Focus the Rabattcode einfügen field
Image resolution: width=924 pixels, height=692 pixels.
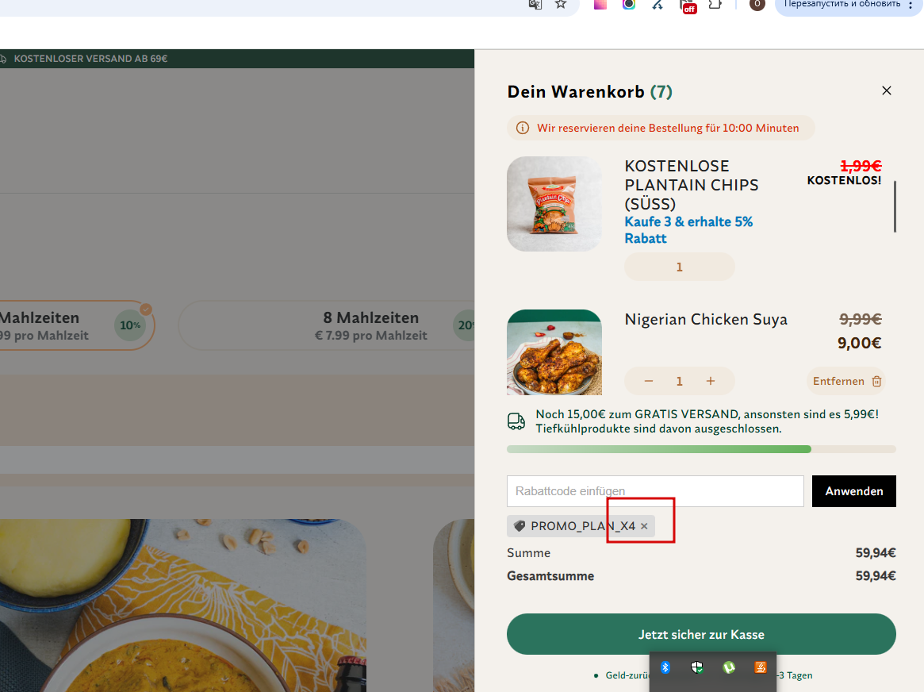pos(655,491)
